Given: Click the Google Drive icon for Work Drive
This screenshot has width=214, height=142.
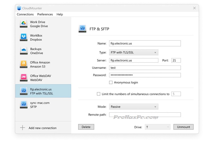Looking at the screenshot, I should (23, 24).
